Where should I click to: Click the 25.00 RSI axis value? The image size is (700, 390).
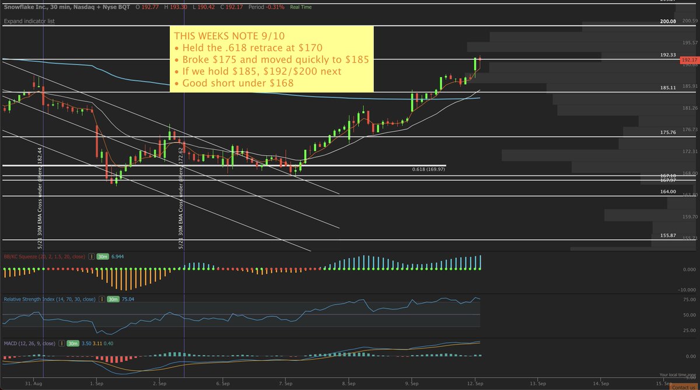690,330
